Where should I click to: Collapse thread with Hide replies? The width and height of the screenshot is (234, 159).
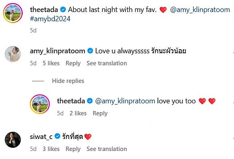(x=68, y=81)
